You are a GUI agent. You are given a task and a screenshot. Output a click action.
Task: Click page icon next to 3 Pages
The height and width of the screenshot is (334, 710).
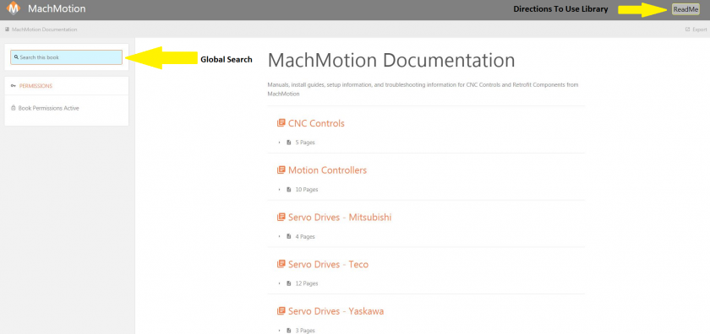[x=289, y=331]
